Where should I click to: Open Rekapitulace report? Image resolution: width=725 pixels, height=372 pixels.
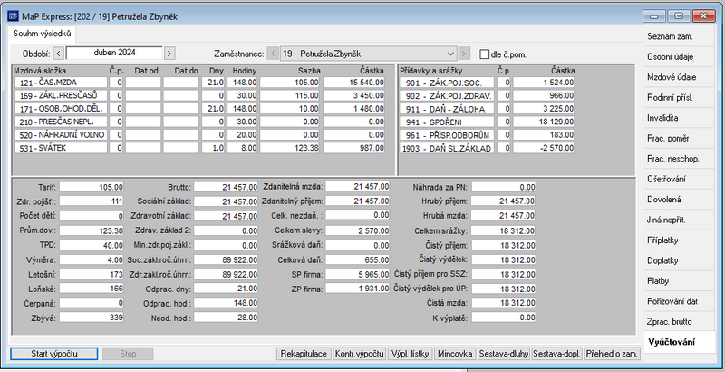[304, 354]
